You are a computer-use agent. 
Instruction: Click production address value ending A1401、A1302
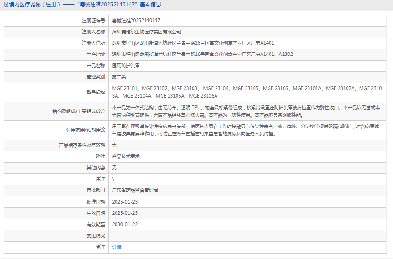202,54
